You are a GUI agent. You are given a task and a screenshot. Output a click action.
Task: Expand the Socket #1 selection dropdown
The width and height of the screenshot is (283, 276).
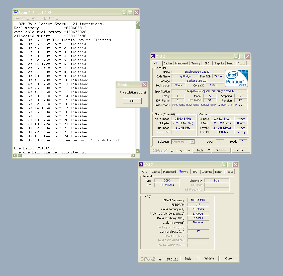pos(193,142)
